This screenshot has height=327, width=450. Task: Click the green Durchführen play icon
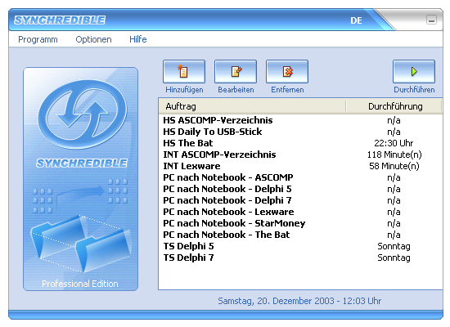[x=414, y=71]
